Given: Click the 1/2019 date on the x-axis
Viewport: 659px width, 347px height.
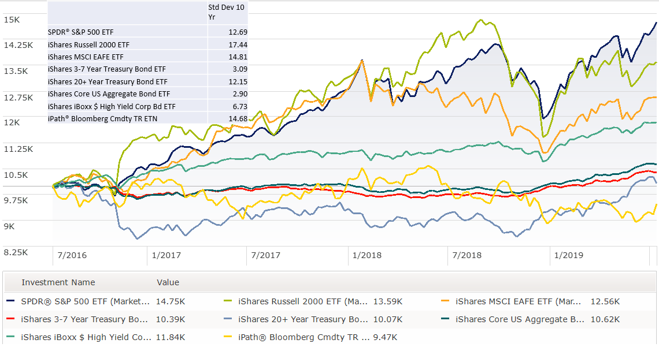Looking at the screenshot, I should point(569,255).
